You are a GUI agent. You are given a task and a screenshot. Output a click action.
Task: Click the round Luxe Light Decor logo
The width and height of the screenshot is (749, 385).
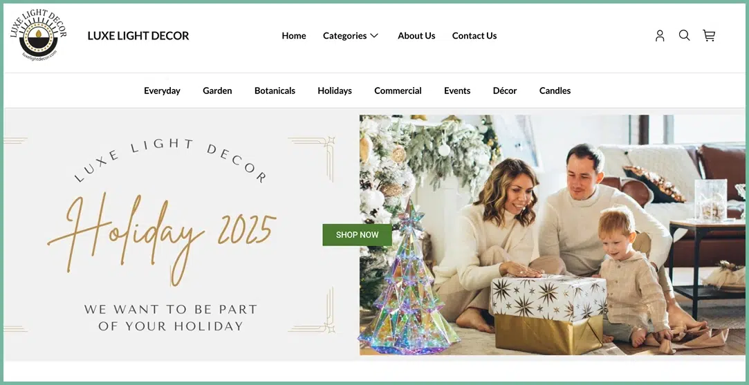[x=38, y=35]
